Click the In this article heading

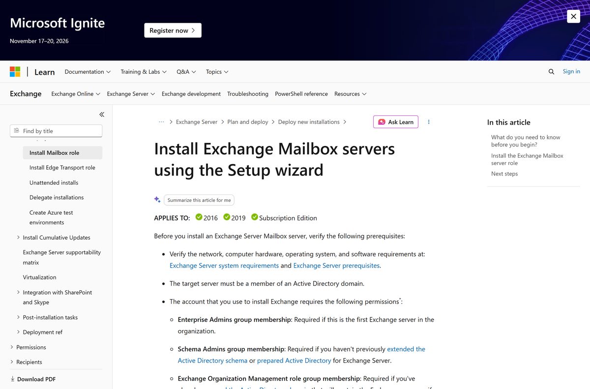click(509, 122)
